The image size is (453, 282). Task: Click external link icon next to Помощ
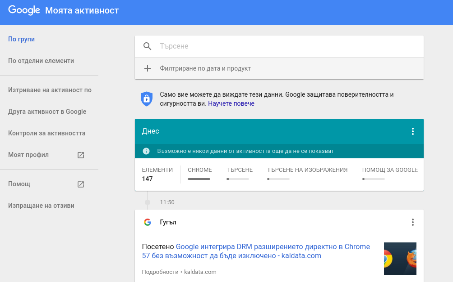pos(81,184)
